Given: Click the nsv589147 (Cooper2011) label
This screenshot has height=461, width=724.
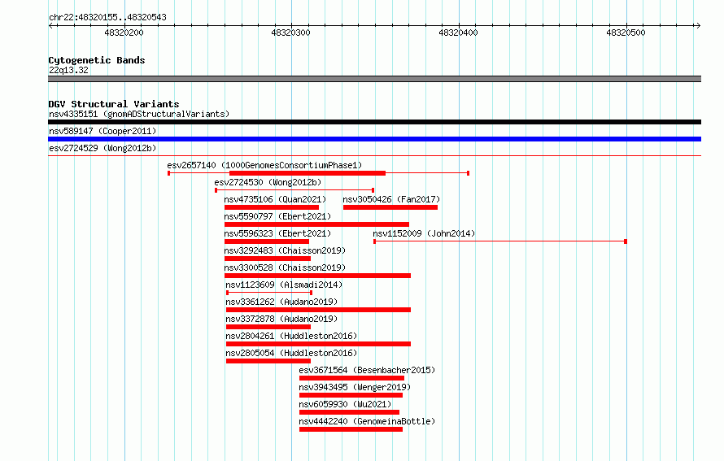Looking at the screenshot, I should [x=102, y=131].
